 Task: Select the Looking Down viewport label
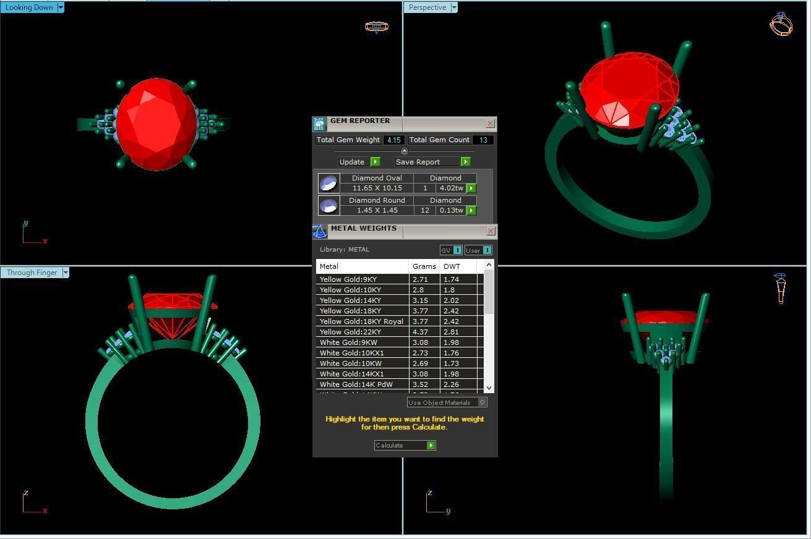point(29,7)
